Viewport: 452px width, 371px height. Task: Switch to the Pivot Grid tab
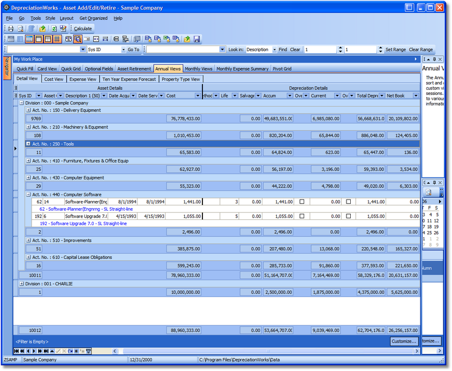[x=282, y=69]
